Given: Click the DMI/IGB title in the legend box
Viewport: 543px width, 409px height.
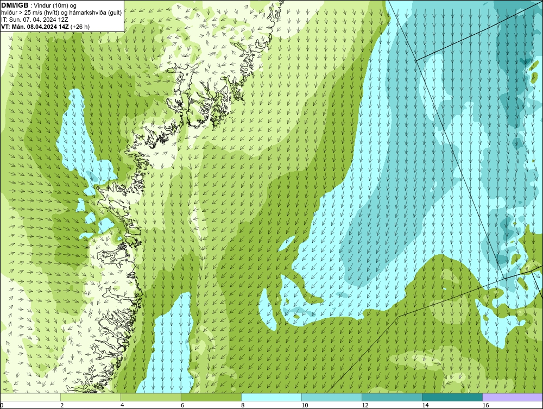Looking at the screenshot, I should [15, 5].
